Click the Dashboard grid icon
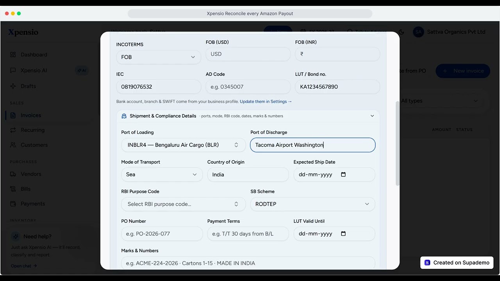Image resolution: width=500 pixels, height=281 pixels. [13, 55]
